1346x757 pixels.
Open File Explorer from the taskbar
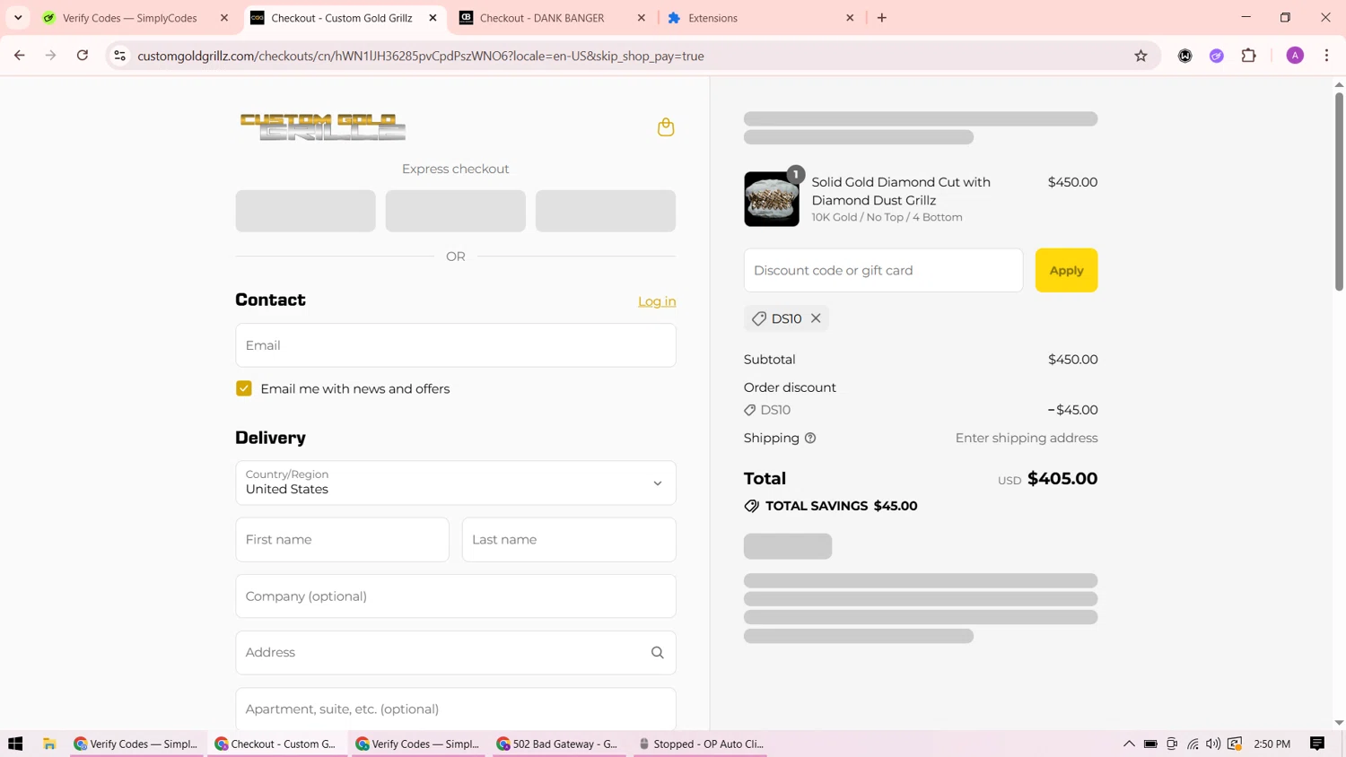tap(49, 744)
